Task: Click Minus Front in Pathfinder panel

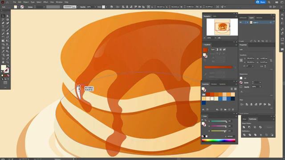Action: click(x=249, y=127)
